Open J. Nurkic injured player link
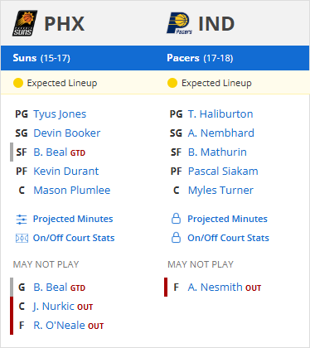This screenshot has height=348, width=310. (x=54, y=307)
